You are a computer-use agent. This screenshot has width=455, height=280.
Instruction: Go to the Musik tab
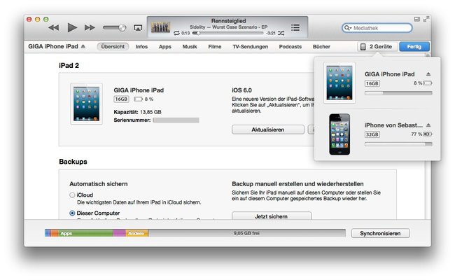coord(190,47)
